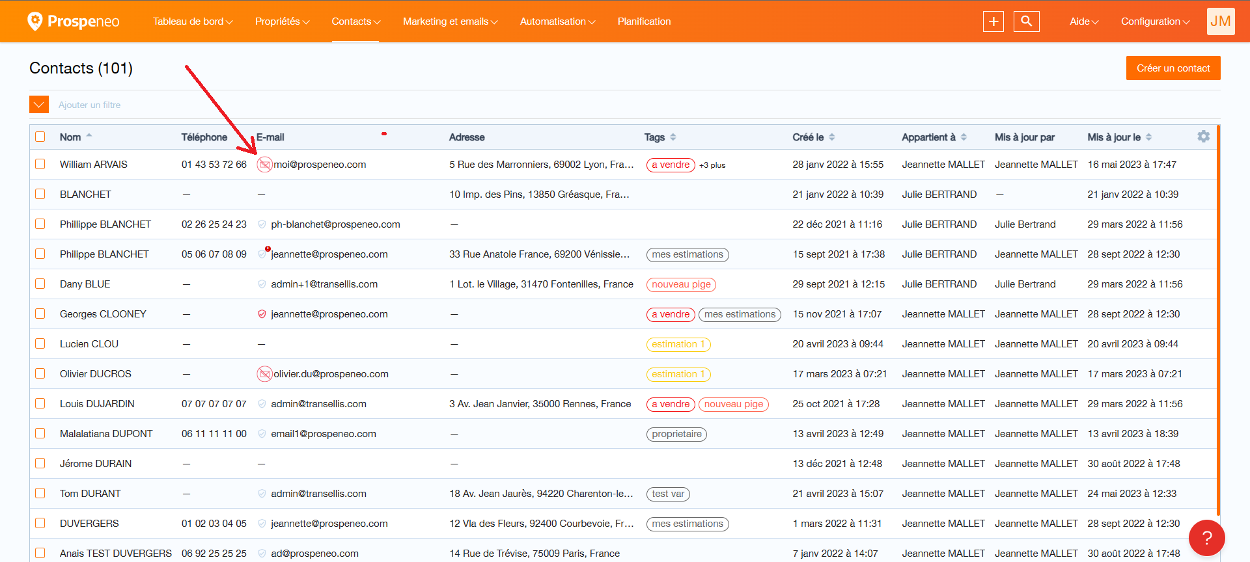Image resolution: width=1250 pixels, height=562 pixels.
Task: Open the JM user avatar
Action: (1221, 21)
